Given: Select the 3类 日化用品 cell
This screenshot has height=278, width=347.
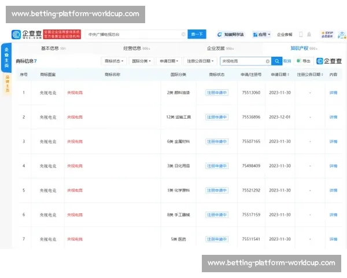Looking at the screenshot, I should pos(178,166).
